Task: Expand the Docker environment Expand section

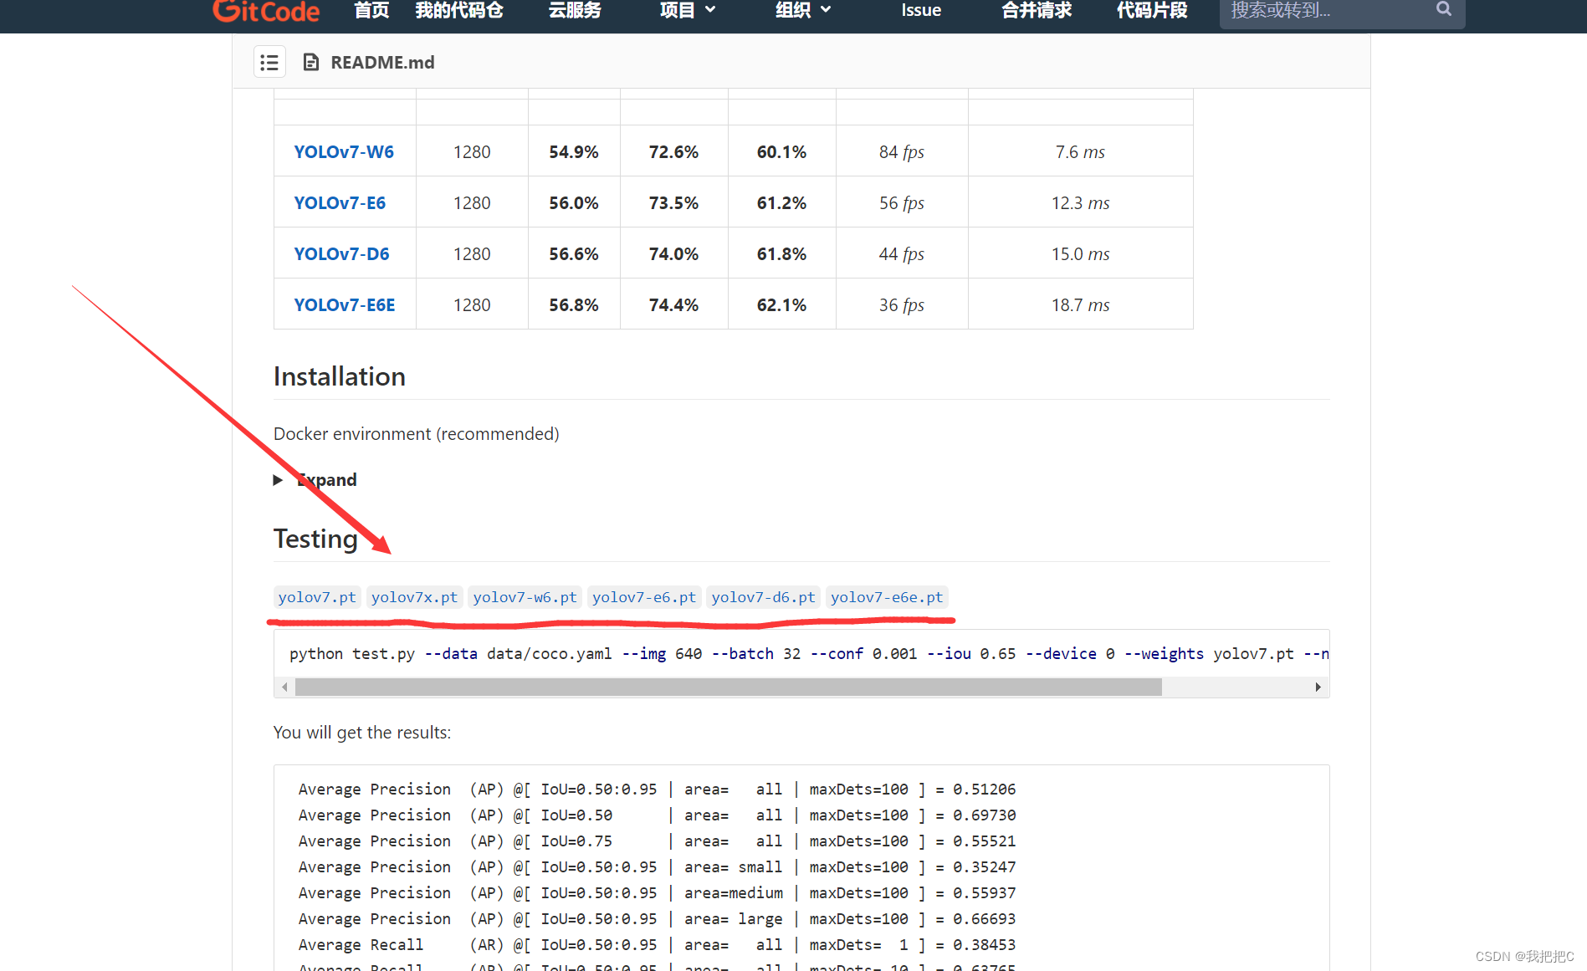Action: (x=315, y=480)
